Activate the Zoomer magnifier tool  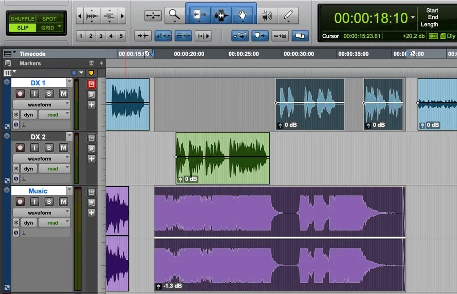pyautogui.click(x=174, y=15)
